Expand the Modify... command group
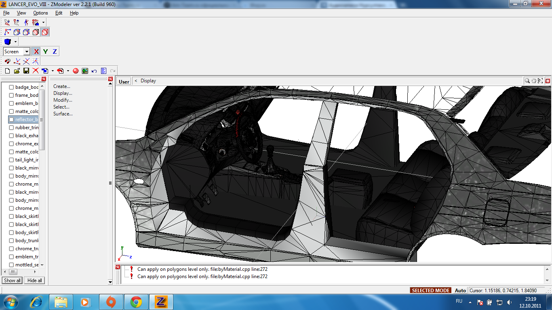 pyautogui.click(x=63, y=100)
